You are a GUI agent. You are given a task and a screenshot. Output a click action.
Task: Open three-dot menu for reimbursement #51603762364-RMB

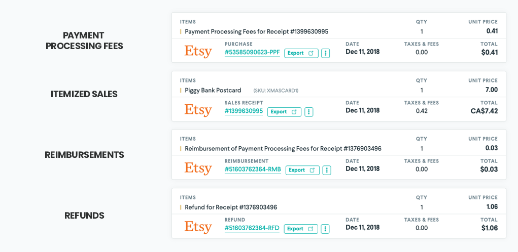327,170
